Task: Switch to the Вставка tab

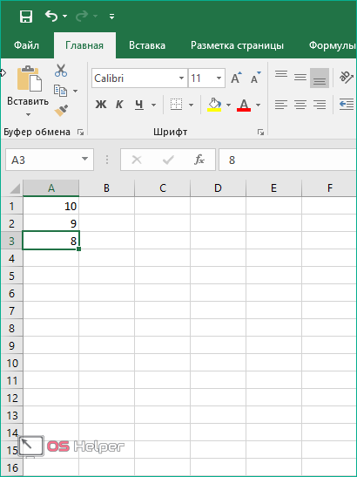Action: [147, 45]
